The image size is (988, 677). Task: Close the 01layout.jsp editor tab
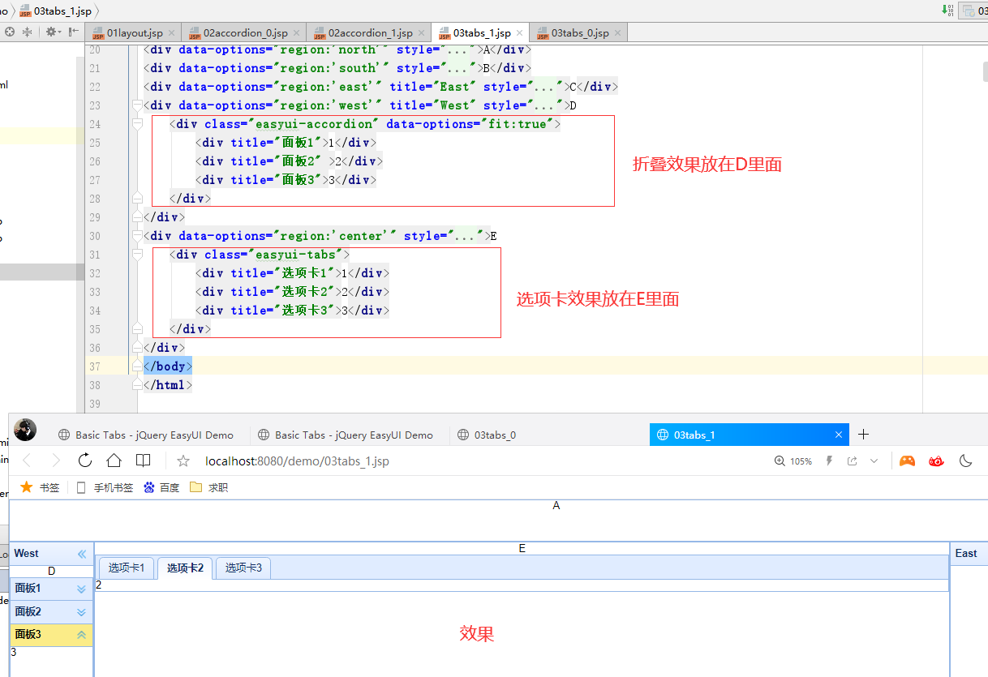172,33
